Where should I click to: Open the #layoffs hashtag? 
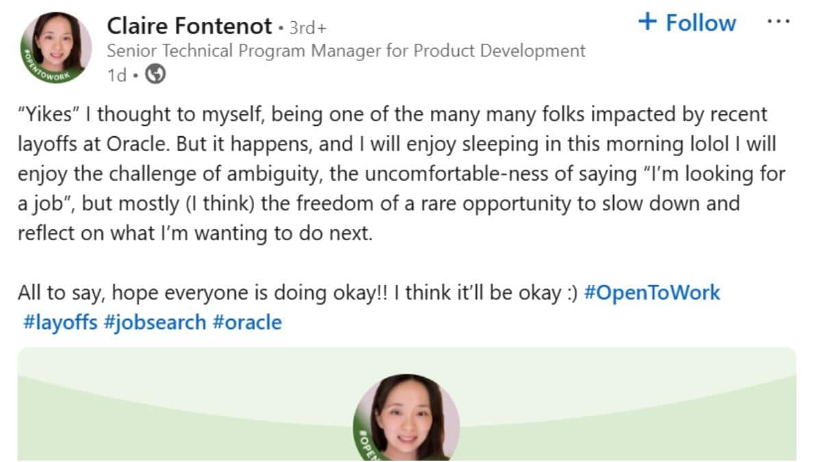60,322
